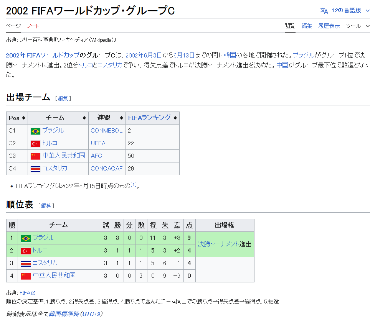Open the ノート talk tab

pos(33,26)
